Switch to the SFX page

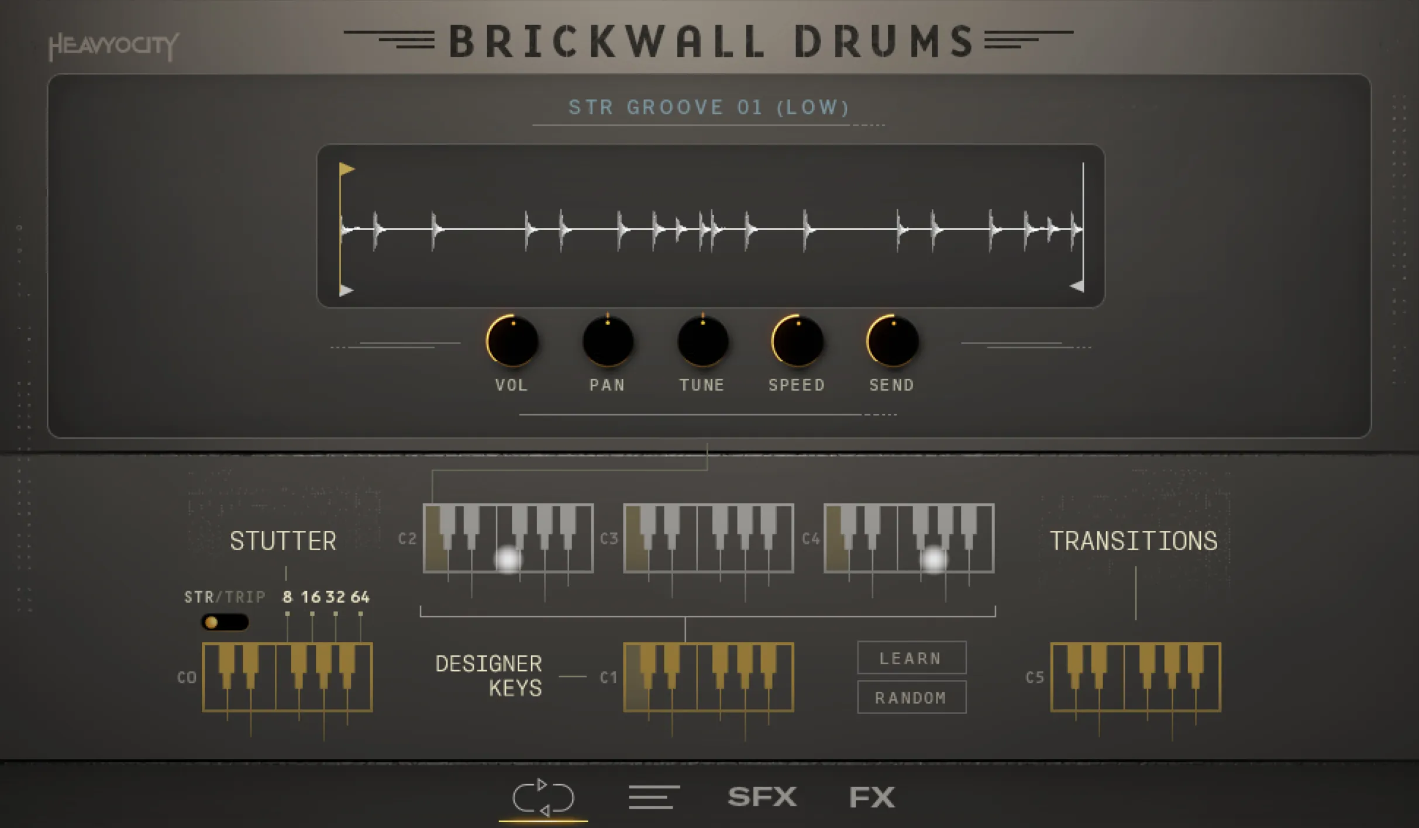click(x=762, y=797)
